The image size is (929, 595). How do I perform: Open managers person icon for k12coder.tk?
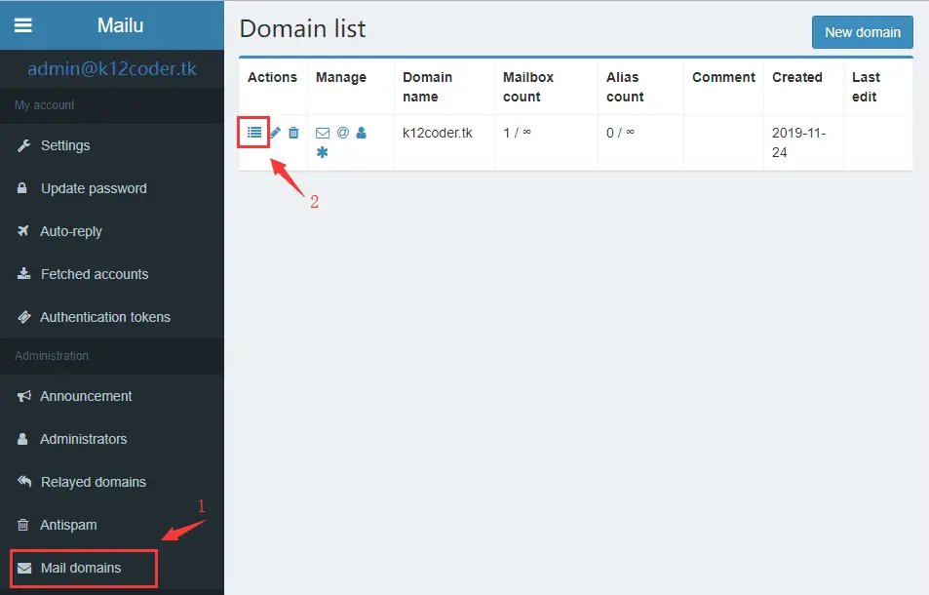point(362,132)
